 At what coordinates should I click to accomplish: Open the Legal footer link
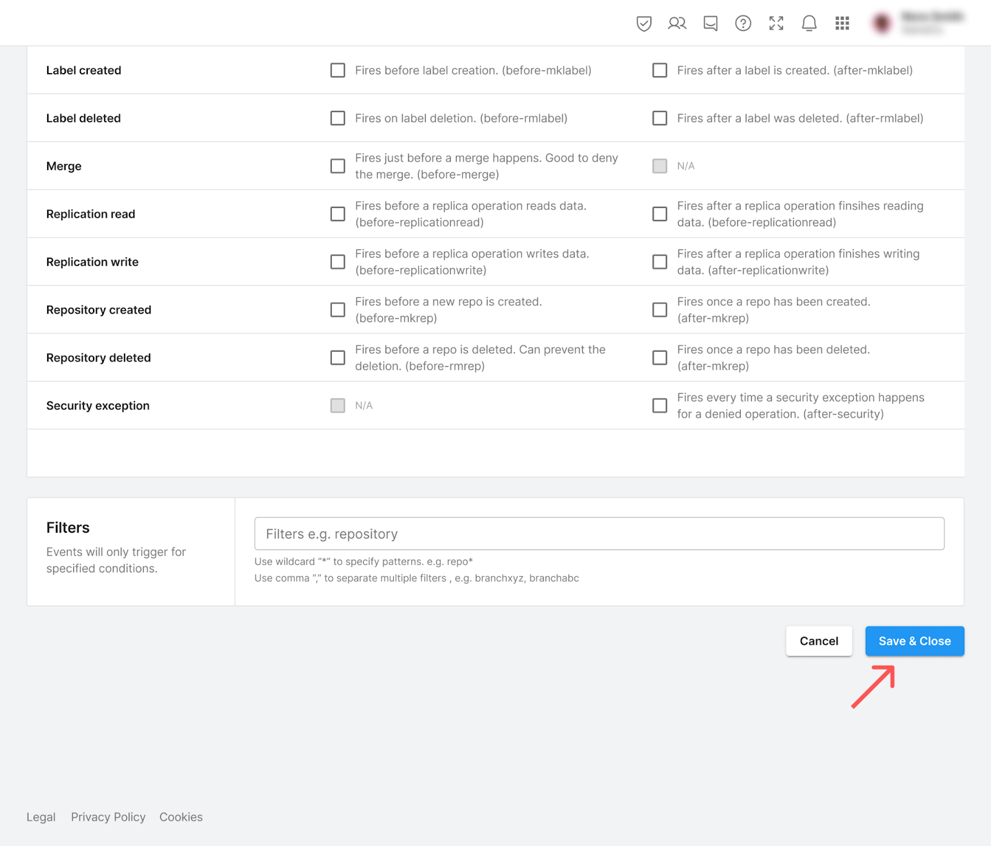click(x=41, y=817)
